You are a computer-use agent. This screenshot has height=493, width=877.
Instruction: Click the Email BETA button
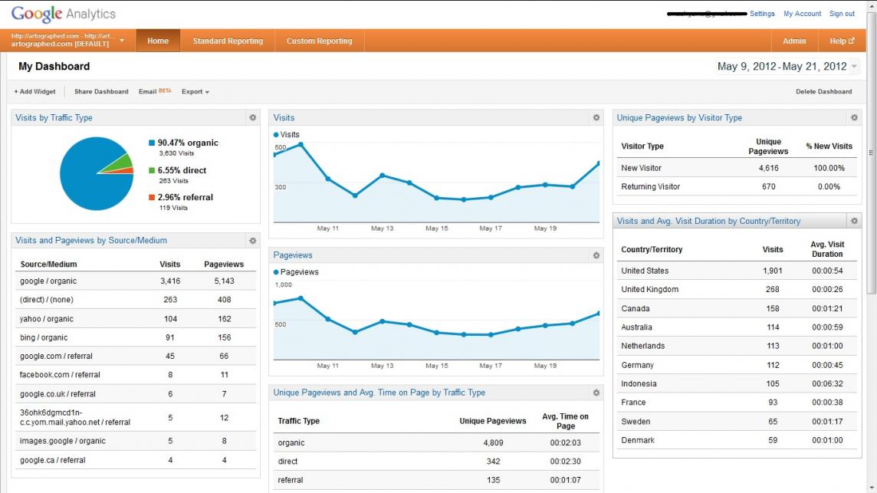point(155,91)
